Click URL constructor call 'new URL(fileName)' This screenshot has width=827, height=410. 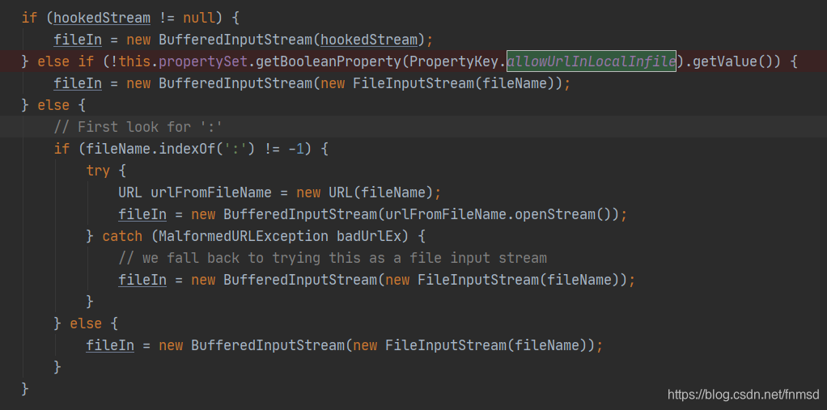click(x=365, y=192)
